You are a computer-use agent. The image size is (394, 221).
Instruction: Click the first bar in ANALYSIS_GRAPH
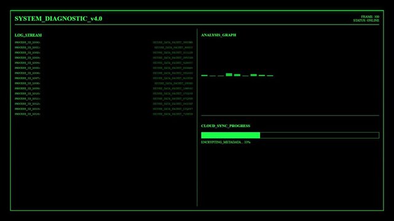(x=204, y=76)
